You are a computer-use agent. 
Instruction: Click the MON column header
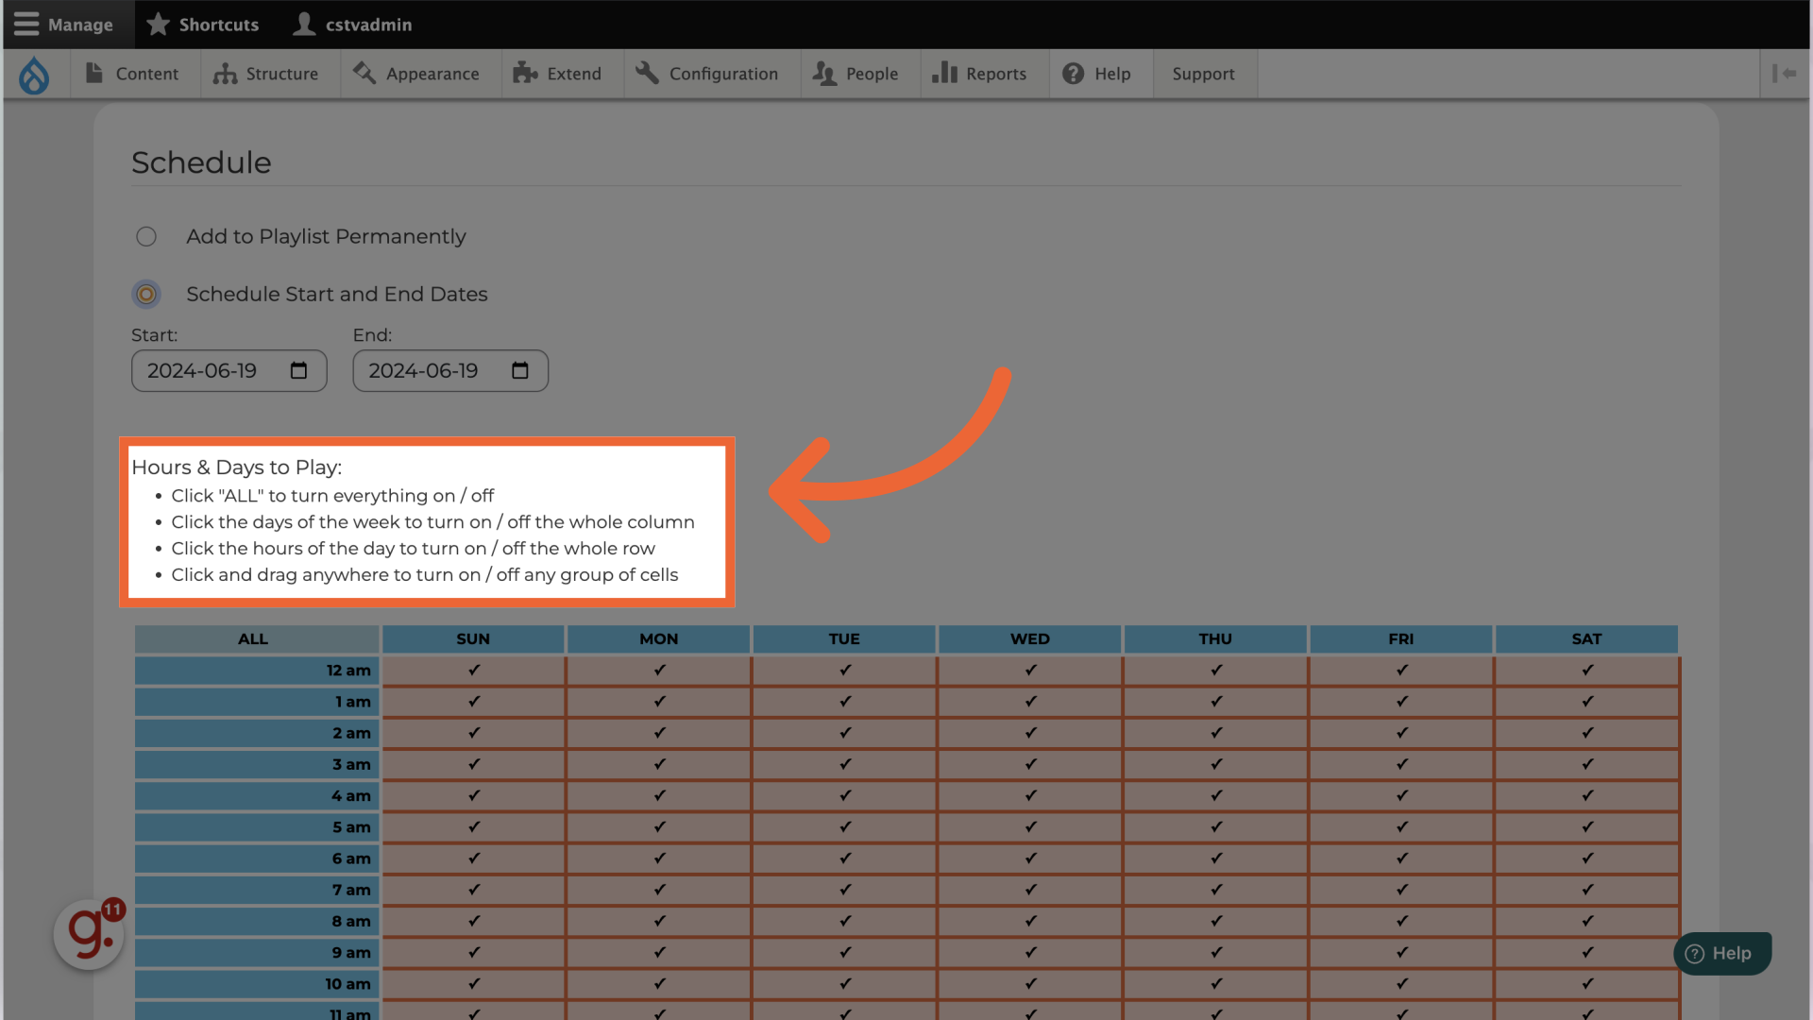pos(658,639)
